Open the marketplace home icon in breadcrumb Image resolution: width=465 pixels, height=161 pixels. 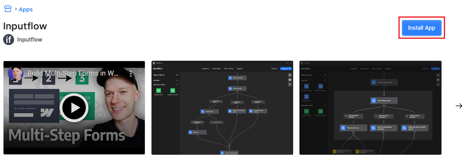pyautogui.click(x=7, y=9)
